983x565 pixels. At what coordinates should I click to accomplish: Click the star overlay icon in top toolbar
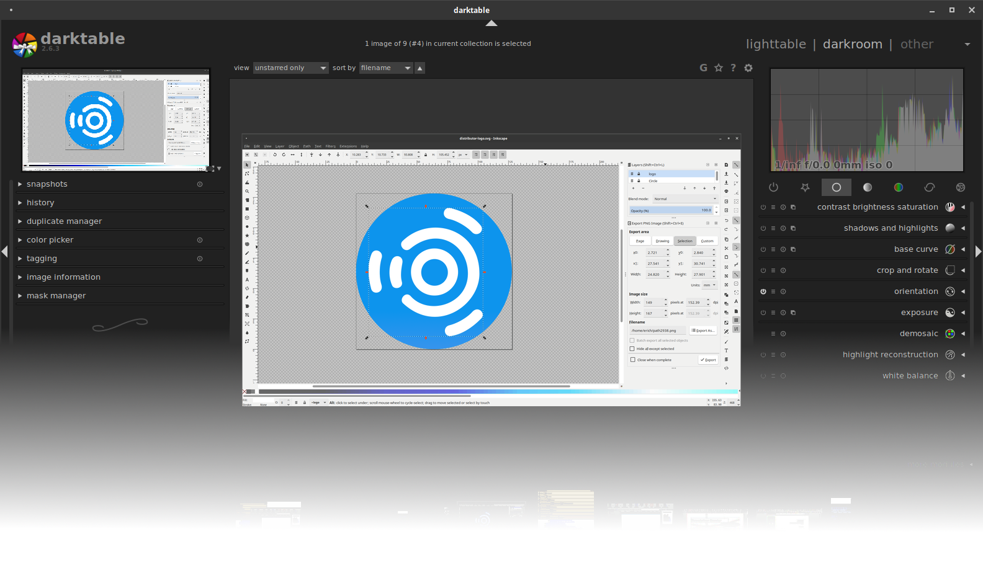click(719, 68)
